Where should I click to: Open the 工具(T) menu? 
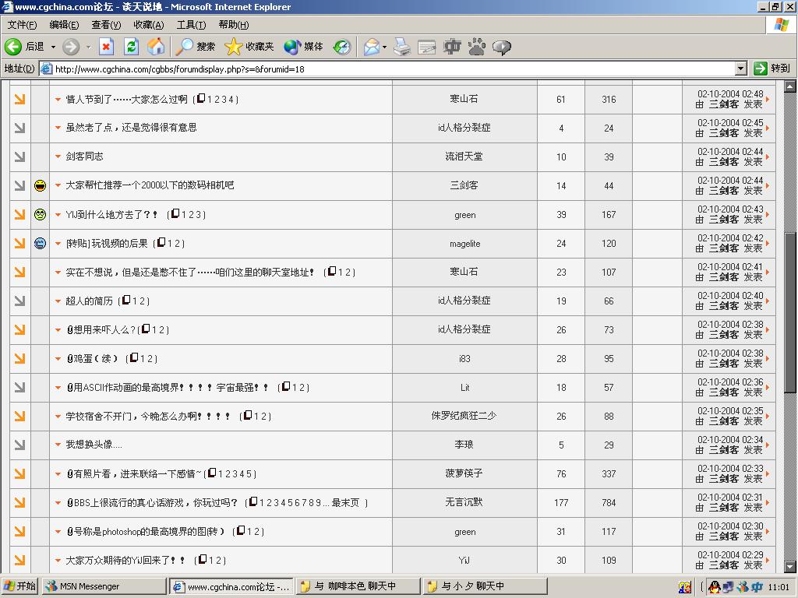[192, 25]
